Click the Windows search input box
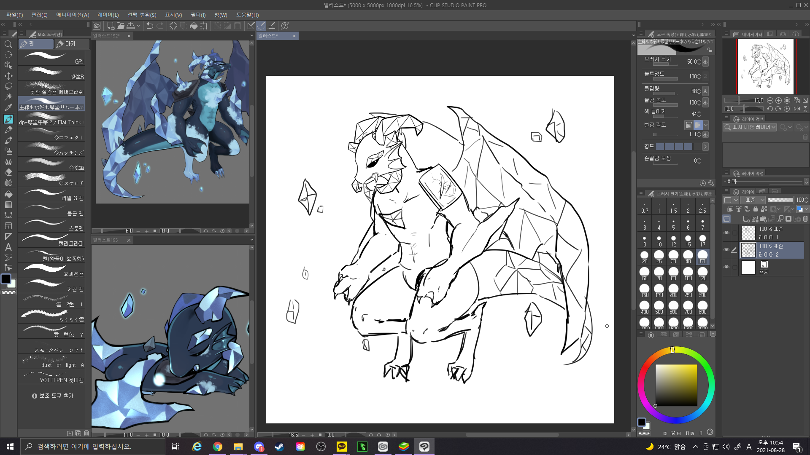 [93, 447]
